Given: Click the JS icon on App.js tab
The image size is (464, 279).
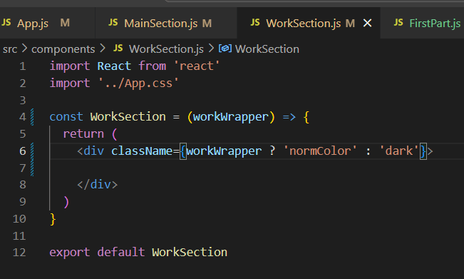Looking at the screenshot, I should point(6,23).
